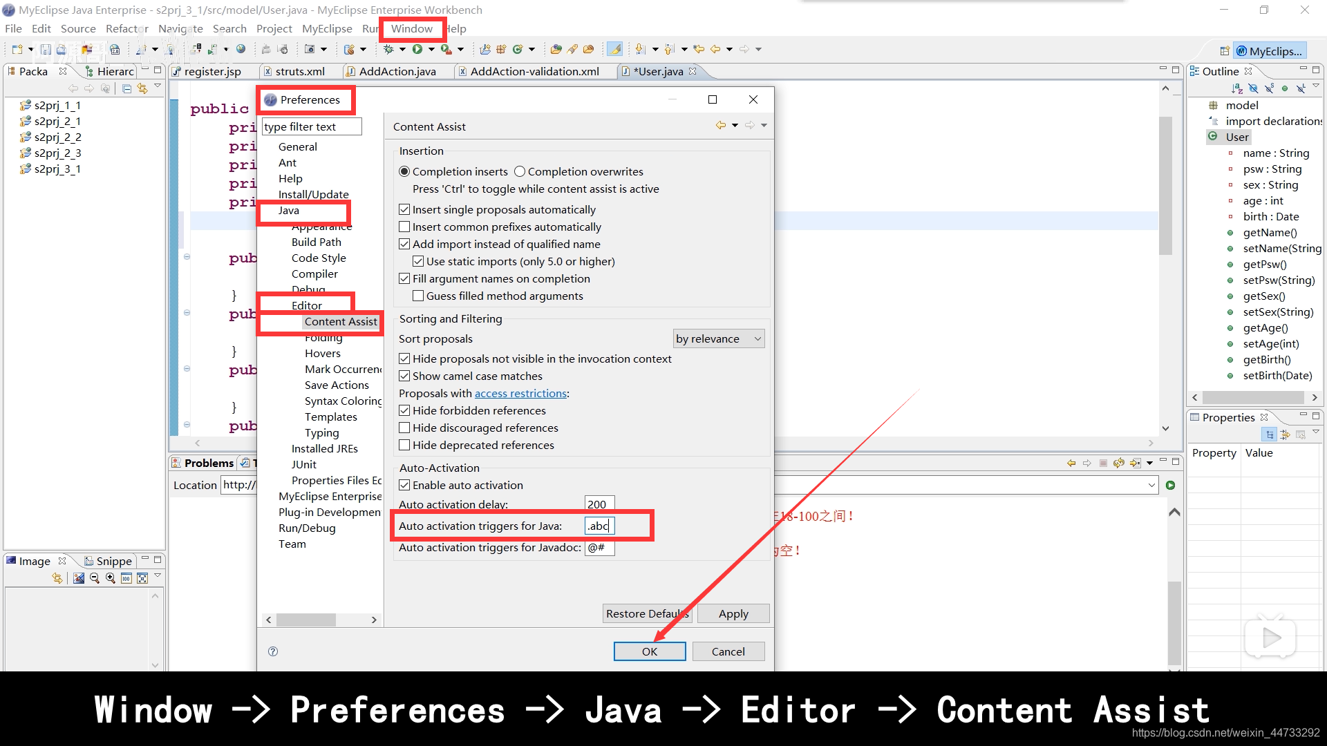Uncheck Enable auto activation

405,486
